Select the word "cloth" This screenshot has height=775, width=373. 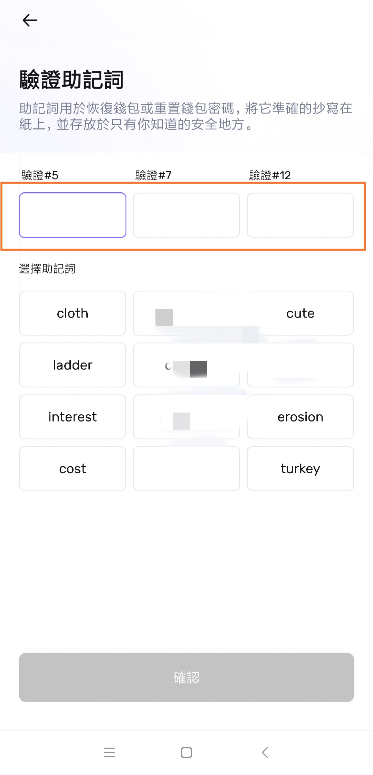pyautogui.click(x=72, y=313)
